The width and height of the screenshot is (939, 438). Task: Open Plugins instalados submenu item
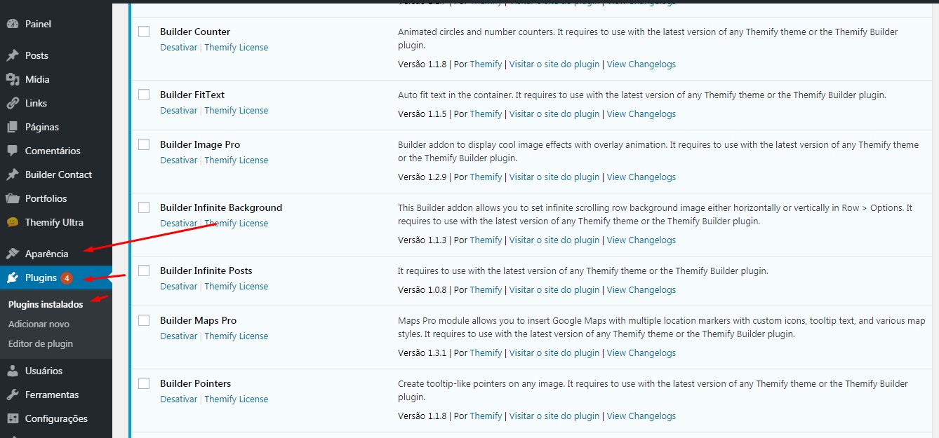point(46,304)
